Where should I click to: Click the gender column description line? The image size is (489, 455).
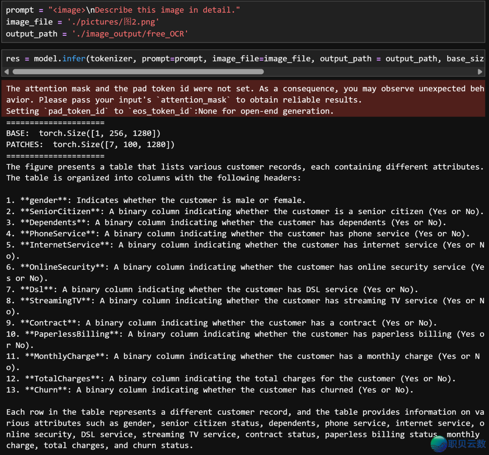(156, 200)
